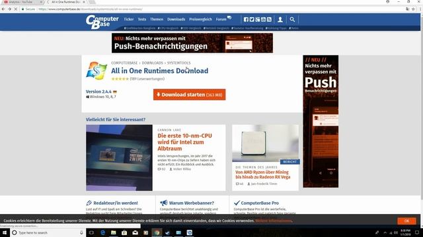The height and width of the screenshot is (237, 423).
Task: Select the All in One Runtimes browser tab
Action: 66,2
